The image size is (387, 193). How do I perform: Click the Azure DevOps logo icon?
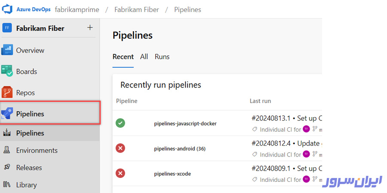click(x=7, y=9)
